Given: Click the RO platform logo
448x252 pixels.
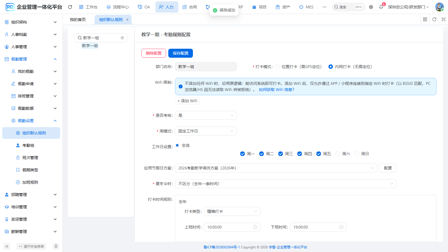Looking at the screenshot, I should click(10, 7).
